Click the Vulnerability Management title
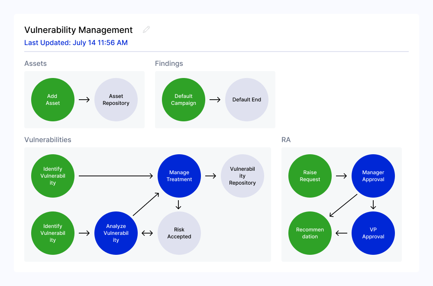This screenshot has width=433, height=286. [78, 30]
